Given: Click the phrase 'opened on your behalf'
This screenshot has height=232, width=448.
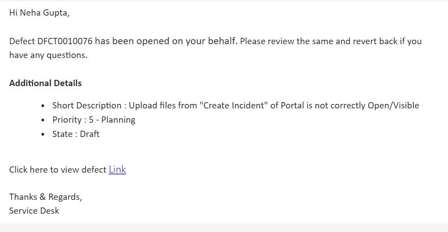Looking at the screenshot, I should pyautogui.click(x=186, y=41).
